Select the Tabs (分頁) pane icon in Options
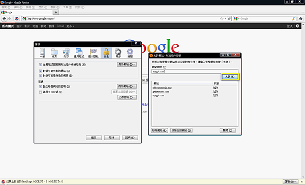The image size is (305, 185). point(54,53)
